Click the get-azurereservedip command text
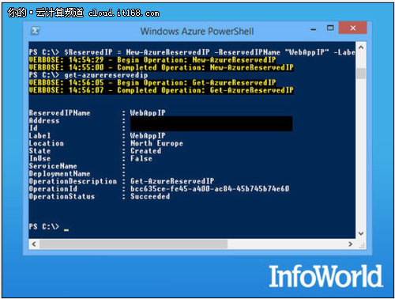395x299 pixels. tap(106, 75)
